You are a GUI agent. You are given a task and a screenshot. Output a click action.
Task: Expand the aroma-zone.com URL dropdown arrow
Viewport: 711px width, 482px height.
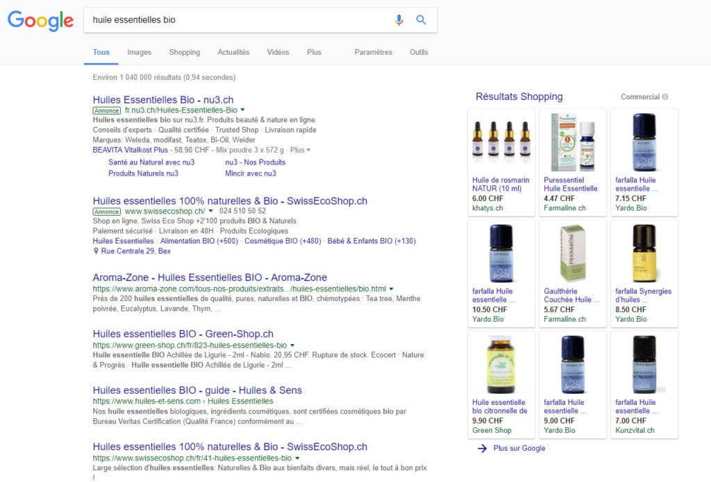[x=391, y=289]
